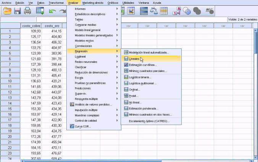Select the costo_oro column header
The height and width of the screenshot is (162, 258).
pos(52,26)
